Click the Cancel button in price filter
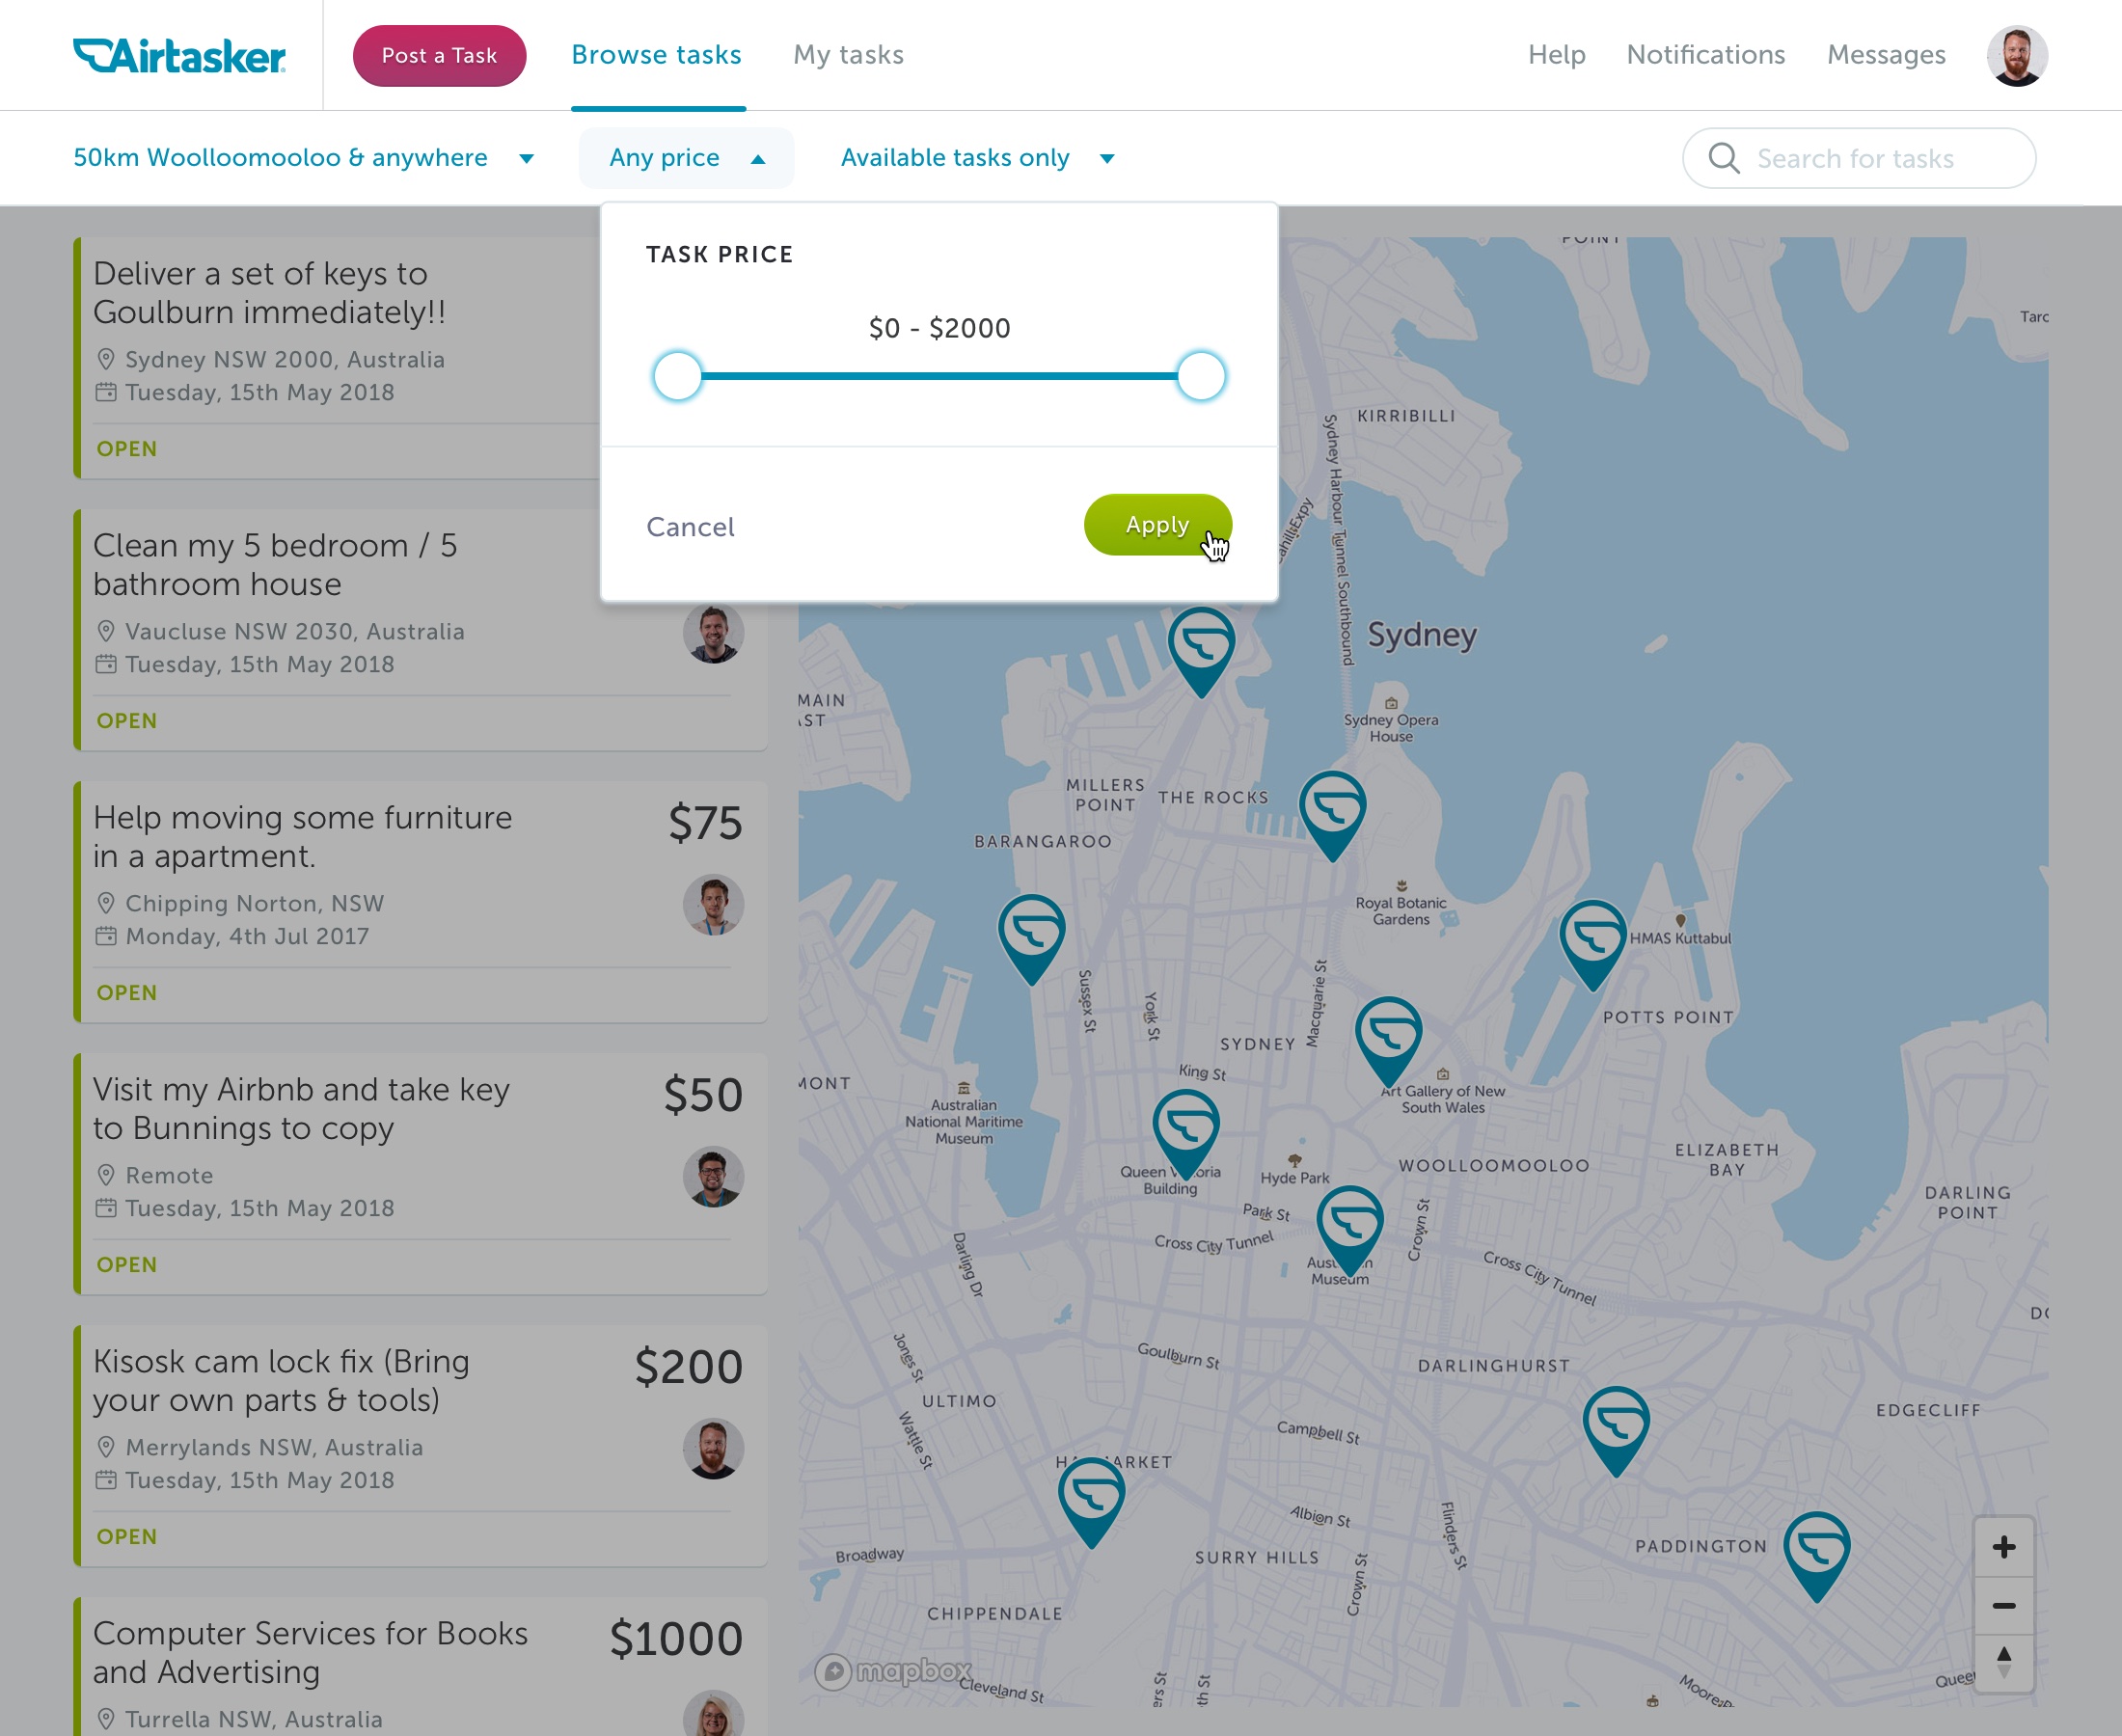2122x1736 pixels. point(689,526)
